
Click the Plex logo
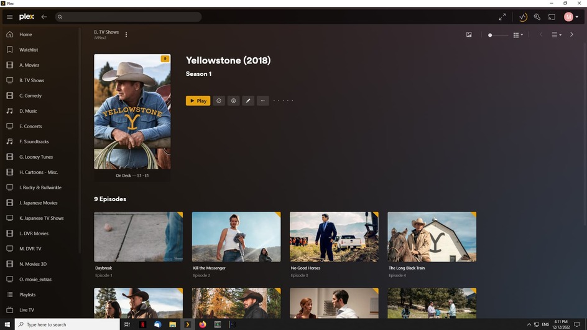click(27, 16)
